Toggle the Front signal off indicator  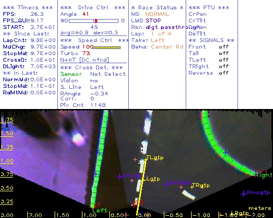[224, 47]
